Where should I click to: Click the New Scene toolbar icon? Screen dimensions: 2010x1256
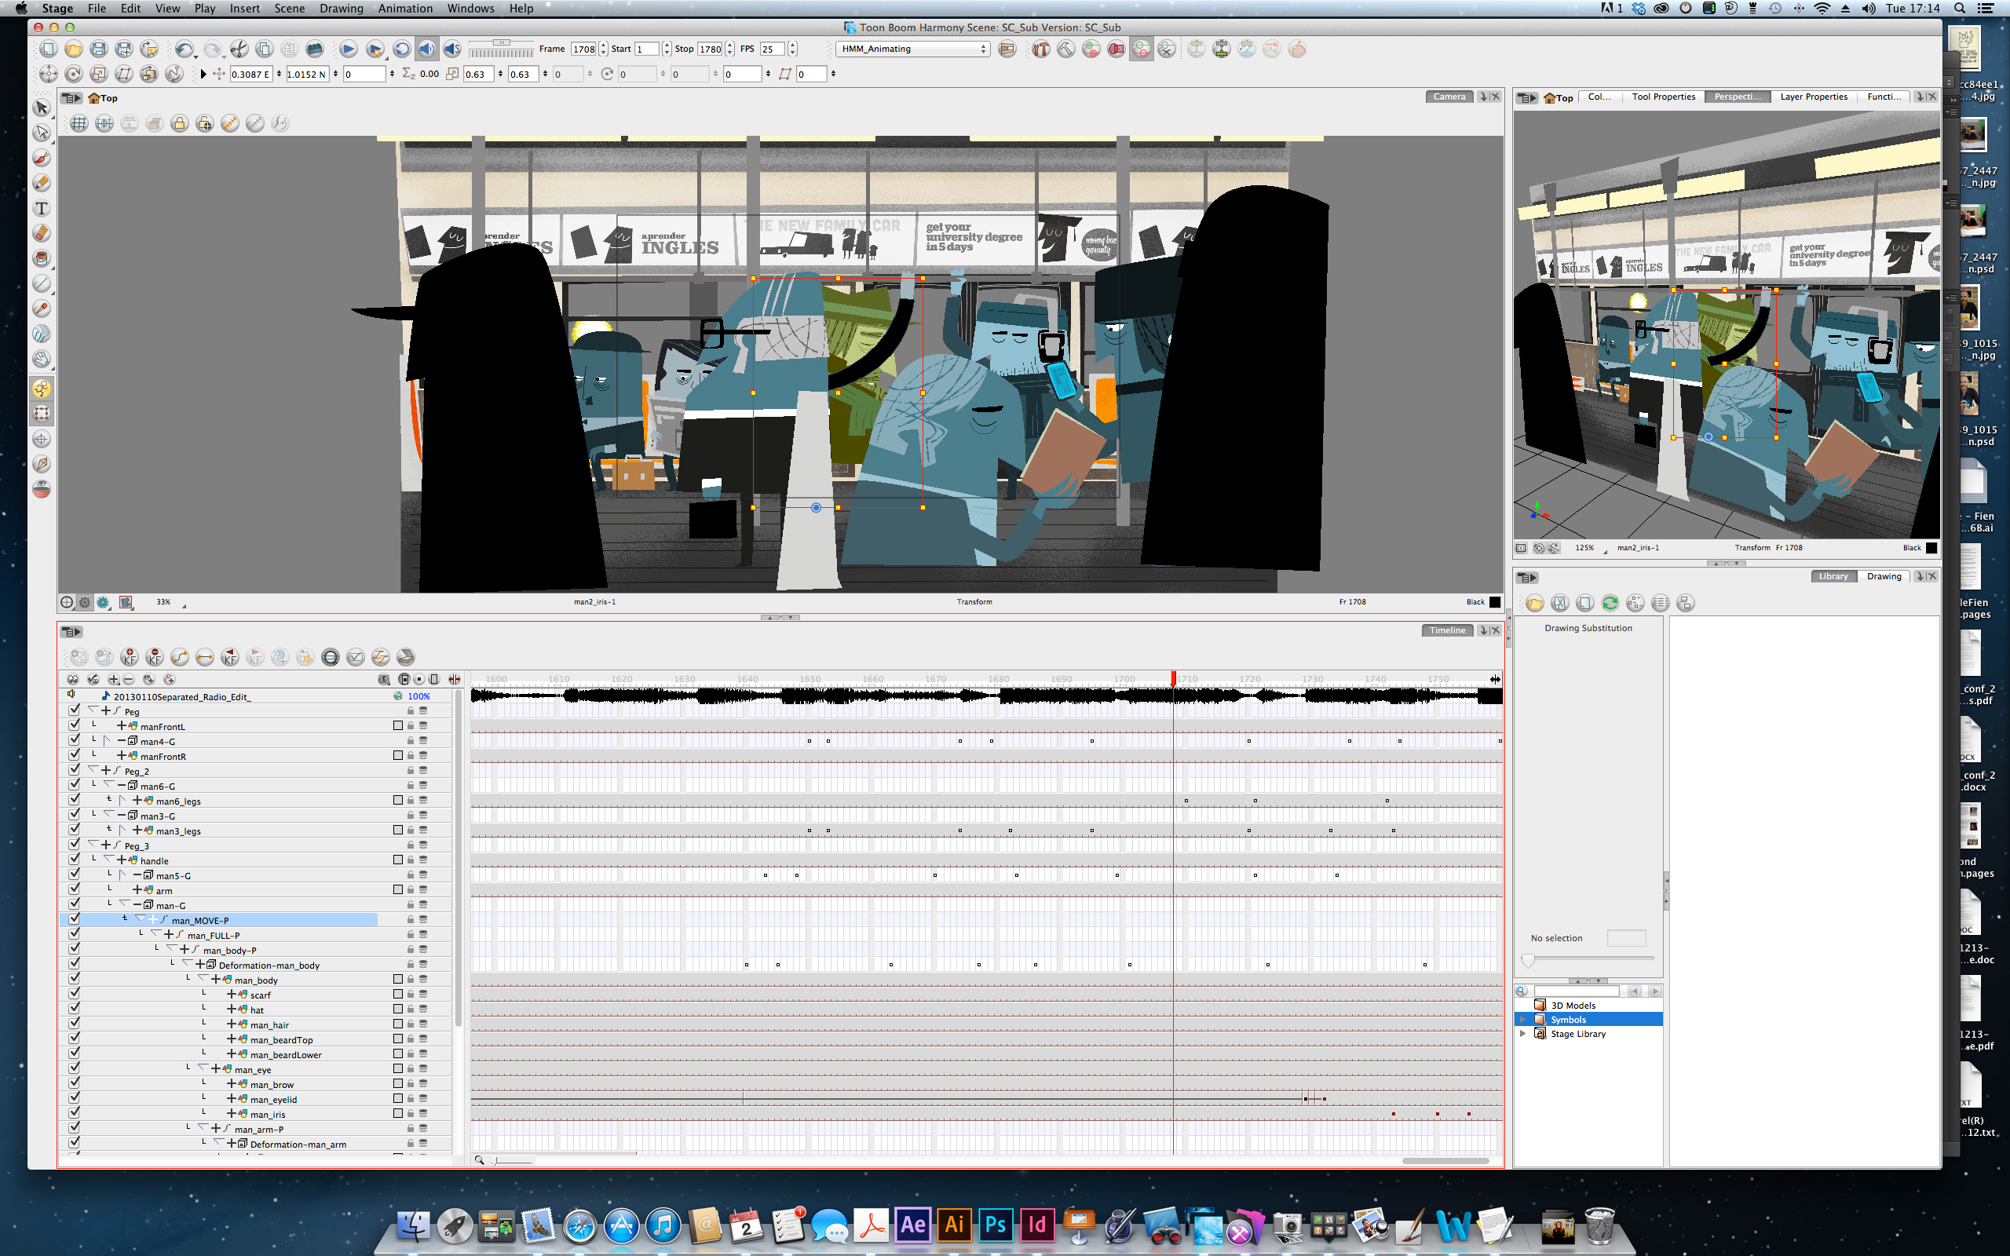[48, 49]
